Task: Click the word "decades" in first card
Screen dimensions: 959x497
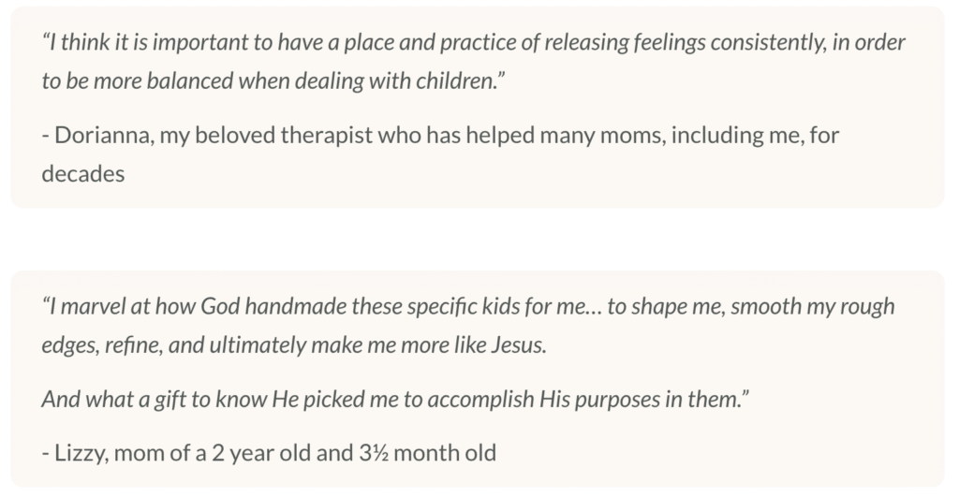Action: click(83, 173)
